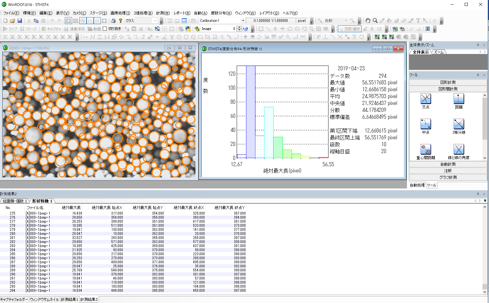Choose the 中点 midpoint tool
This screenshot has height=303, width=489.
(426, 126)
